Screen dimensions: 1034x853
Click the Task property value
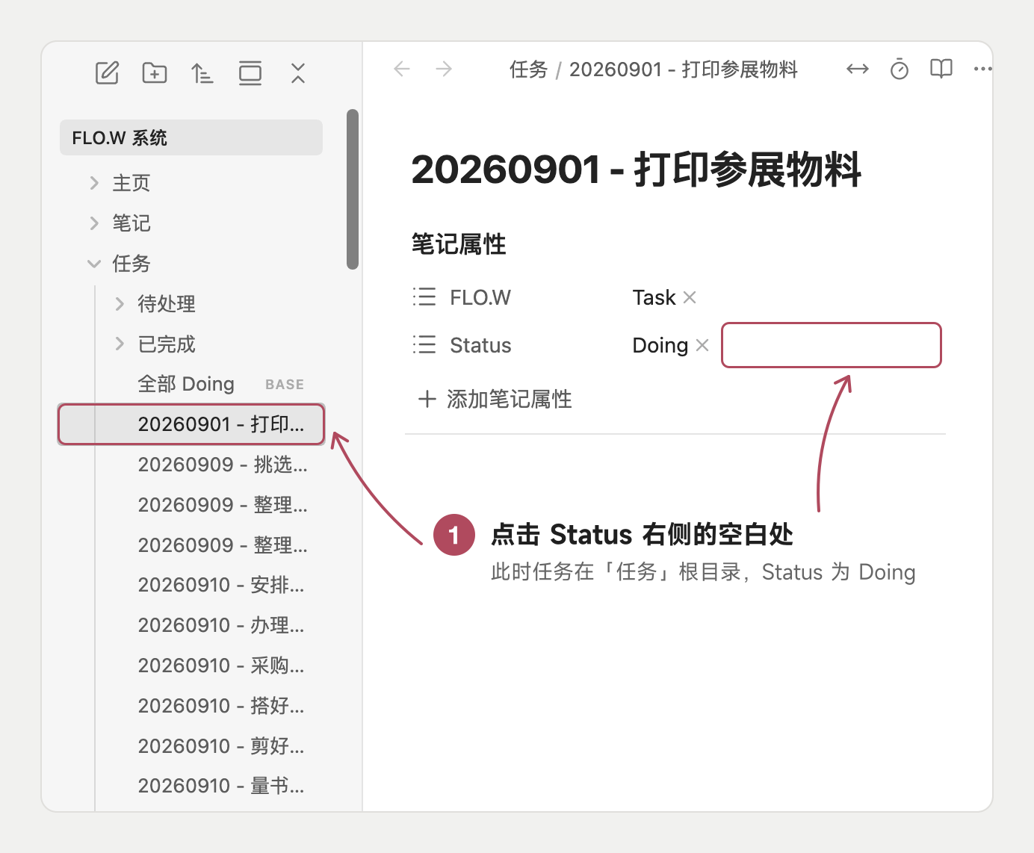[654, 297]
